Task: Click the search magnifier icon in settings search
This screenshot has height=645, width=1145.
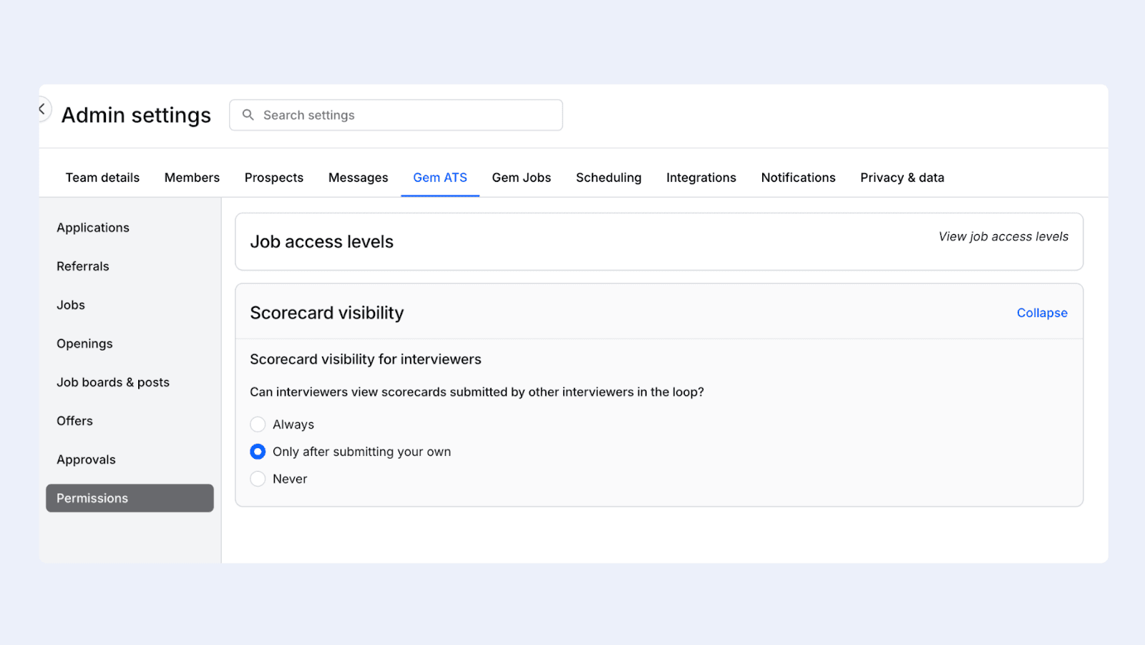Action: point(248,115)
